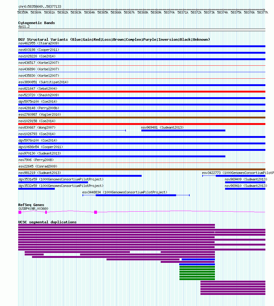Click the nsv462955 (Itsara2009) variant label
The image size is (274, 306).
coord(39,43)
